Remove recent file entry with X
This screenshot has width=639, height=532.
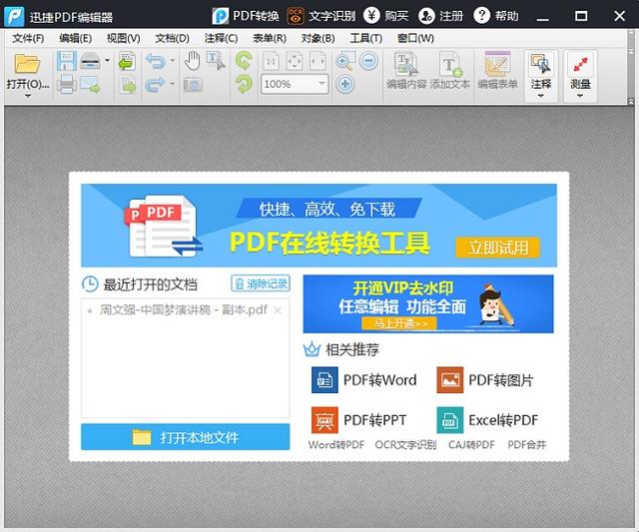click(x=278, y=310)
